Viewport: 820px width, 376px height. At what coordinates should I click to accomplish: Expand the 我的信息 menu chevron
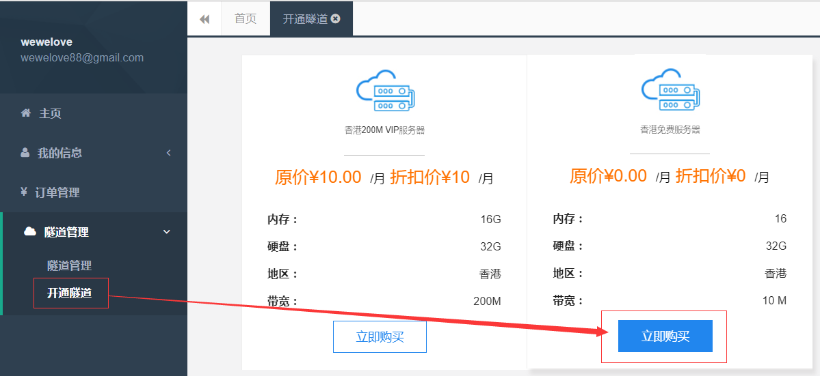(168, 153)
